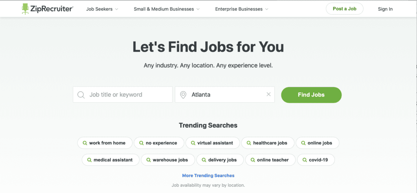Viewport: 417px width, 193px height.
Task: Clear the Atlanta location with the X icon
Action: tap(268, 94)
